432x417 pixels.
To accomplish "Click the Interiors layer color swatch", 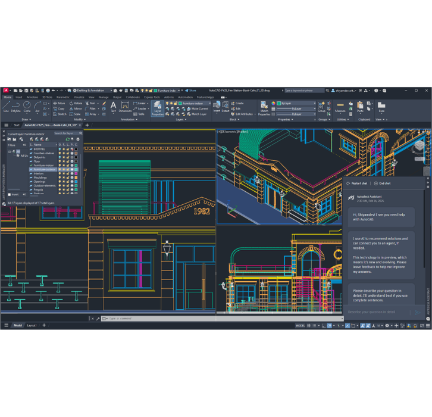I will [76, 173].
